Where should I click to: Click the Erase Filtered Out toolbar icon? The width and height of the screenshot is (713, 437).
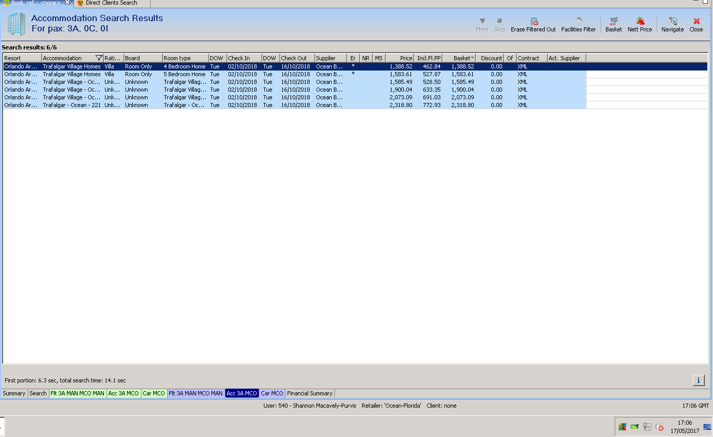533,21
